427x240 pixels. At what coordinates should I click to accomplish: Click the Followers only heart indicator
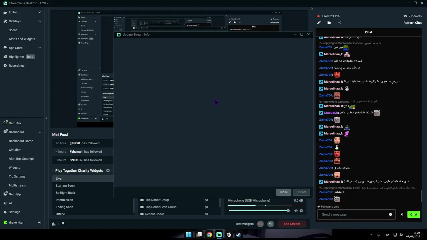(x=319, y=207)
